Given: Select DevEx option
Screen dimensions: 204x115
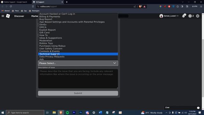Looking at the screenshot, I should pos(78,25).
